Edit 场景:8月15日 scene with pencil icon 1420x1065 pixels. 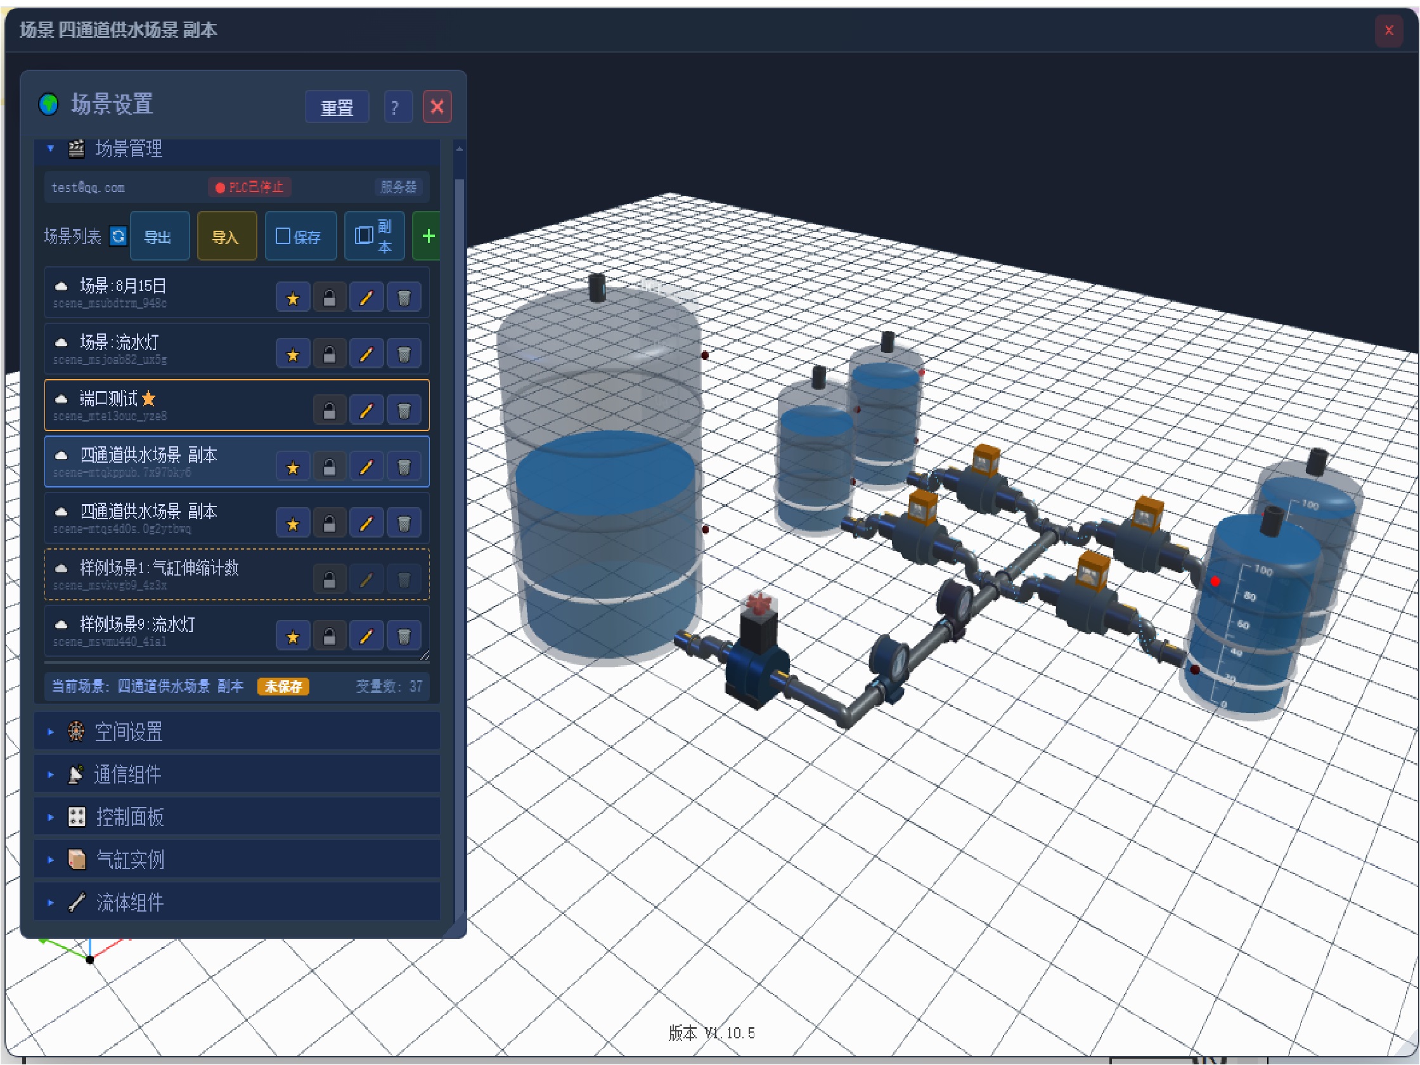click(366, 298)
